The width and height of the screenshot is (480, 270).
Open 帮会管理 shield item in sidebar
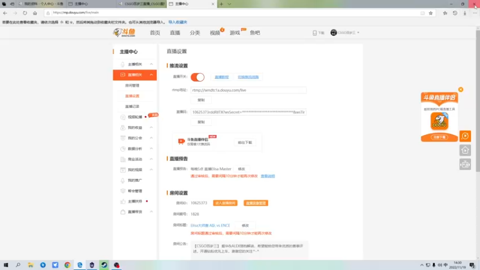(x=134, y=191)
